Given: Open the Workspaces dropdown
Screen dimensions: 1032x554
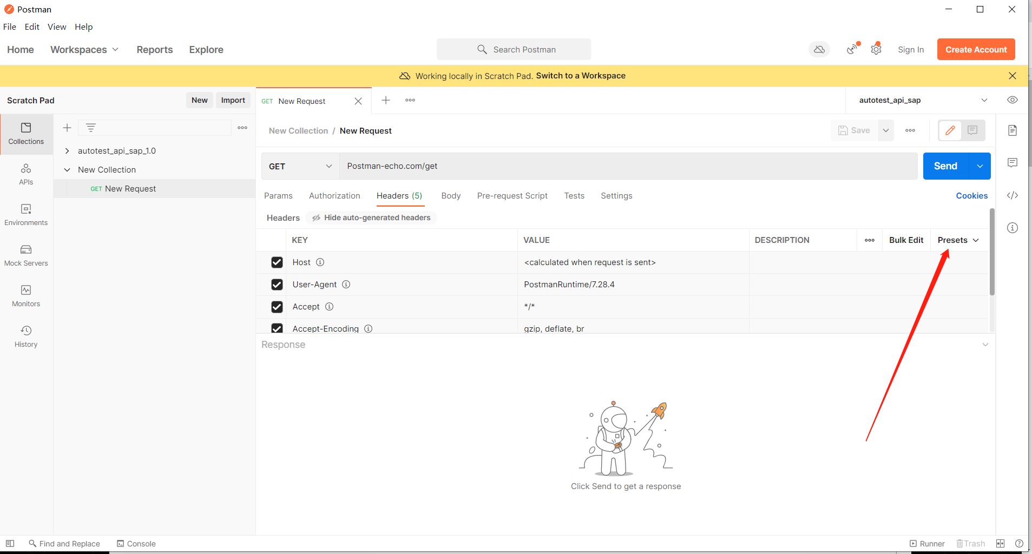Looking at the screenshot, I should pyautogui.click(x=84, y=50).
